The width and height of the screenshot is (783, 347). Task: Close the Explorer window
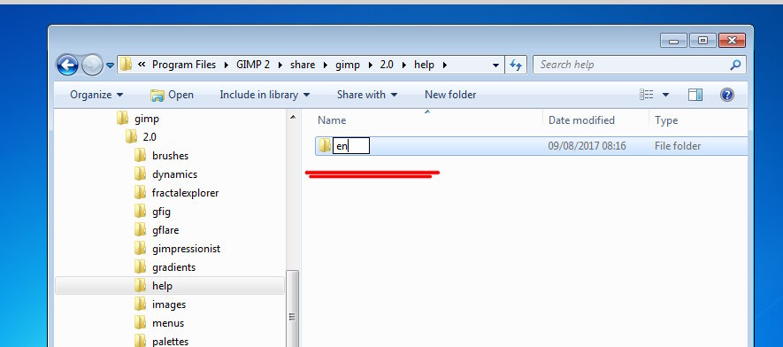[732, 41]
